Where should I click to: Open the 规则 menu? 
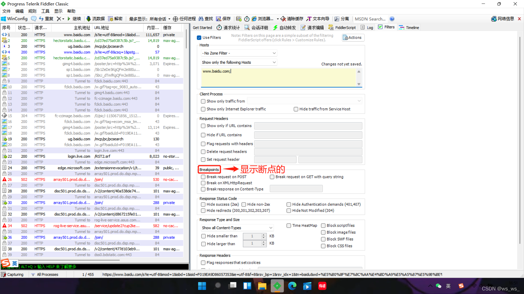pyautogui.click(x=32, y=11)
